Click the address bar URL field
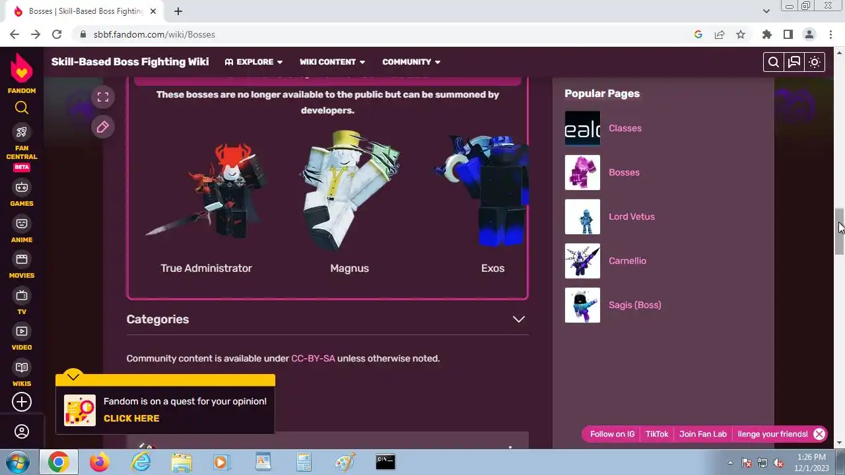Screen dimensions: 845x475 click(x=383, y=34)
